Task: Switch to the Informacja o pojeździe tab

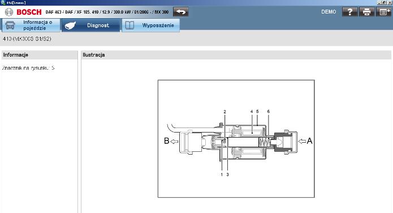Action: (x=31, y=25)
